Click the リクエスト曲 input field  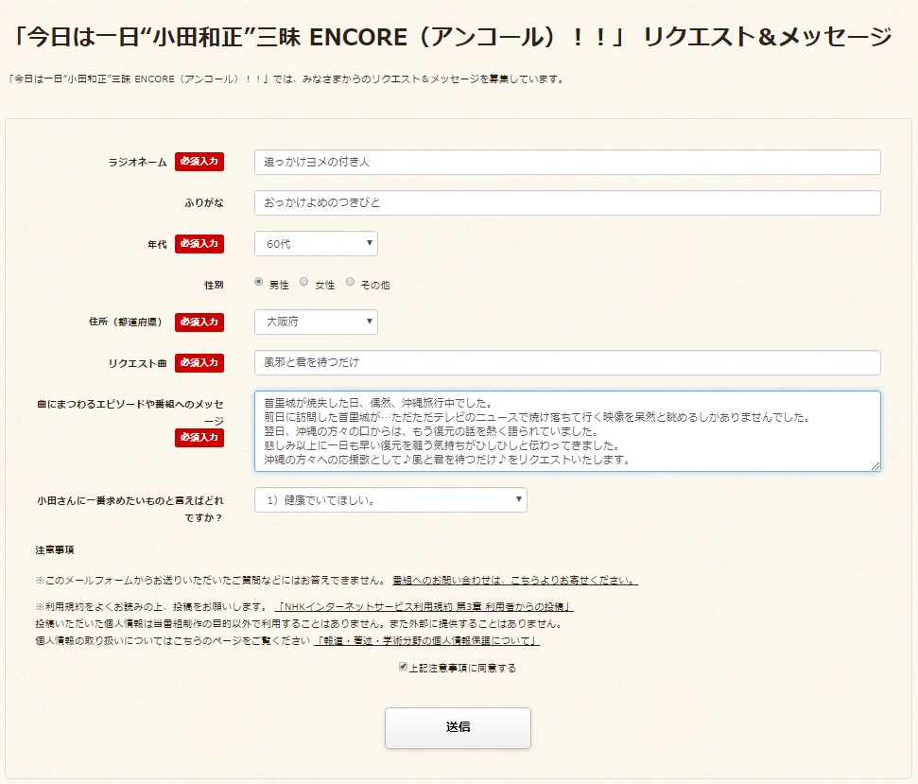point(567,362)
